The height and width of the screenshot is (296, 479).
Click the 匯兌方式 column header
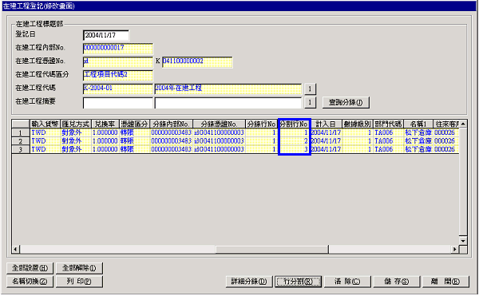click(x=76, y=124)
